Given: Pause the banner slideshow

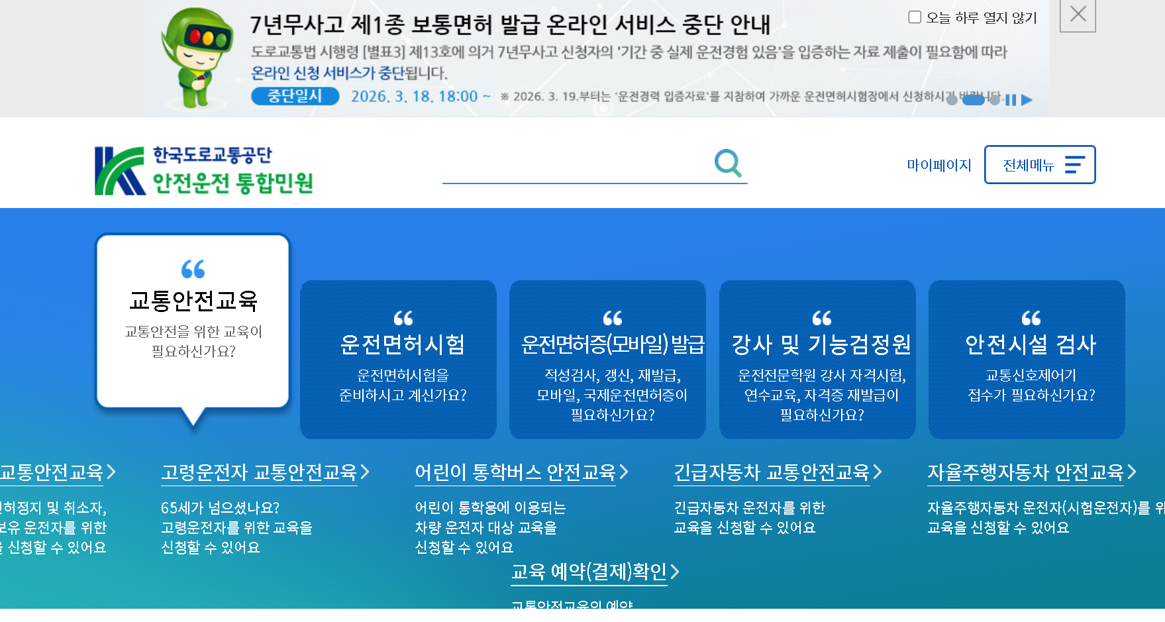Looking at the screenshot, I should [1011, 99].
